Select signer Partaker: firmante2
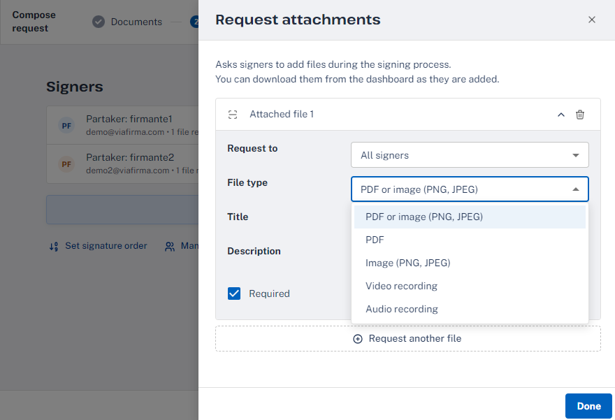 coord(123,164)
